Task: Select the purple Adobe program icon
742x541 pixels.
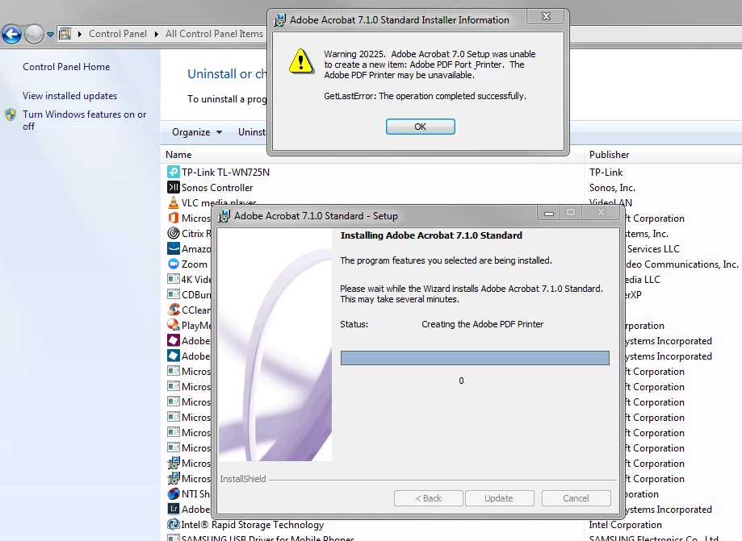Action: (x=174, y=340)
